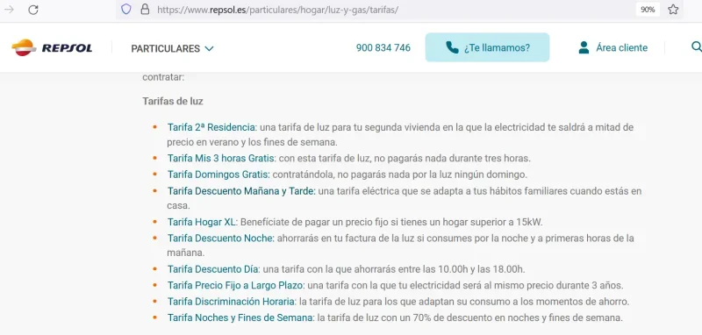Viewport: 702px width, 335px height.
Task: Open the Tarifa Domingos Gratis link
Action: point(218,174)
